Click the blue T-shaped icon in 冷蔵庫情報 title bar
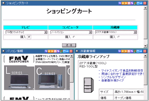Image resolution: width=149 pixels, height=101 pixels. [x=120, y=51]
